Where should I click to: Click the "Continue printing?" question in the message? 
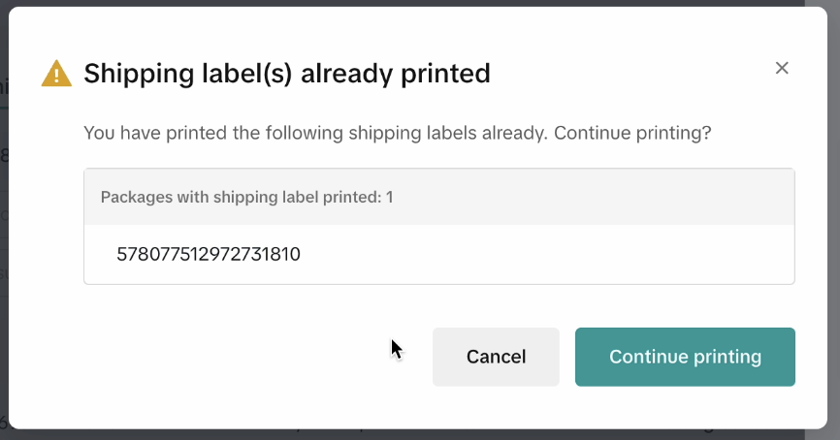coord(632,133)
